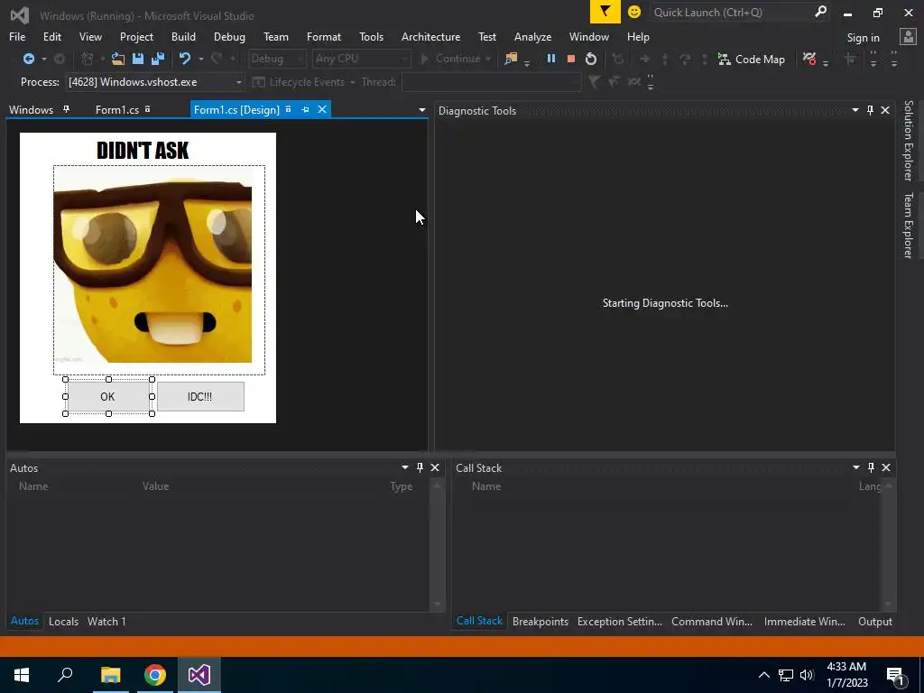Open the Build menu
This screenshot has width=924, height=693.
coord(183,36)
